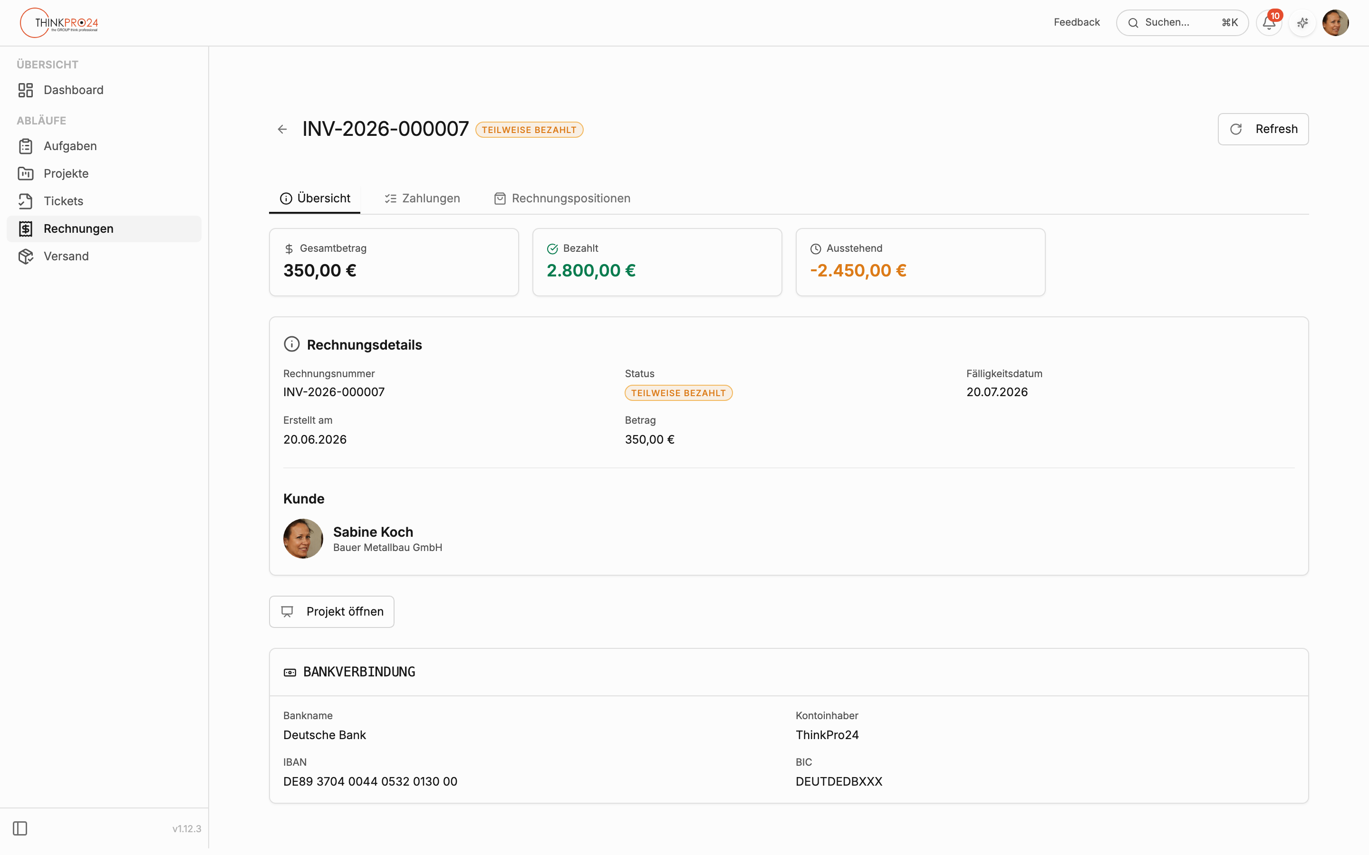Collapse the sidebar with the panel icon
Viewport: 1369px width, 855px height.
tap(20, 828)
